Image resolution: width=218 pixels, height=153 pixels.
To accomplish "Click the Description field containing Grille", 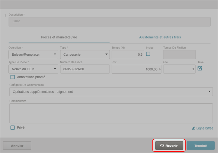I will (x=109, y=22).
